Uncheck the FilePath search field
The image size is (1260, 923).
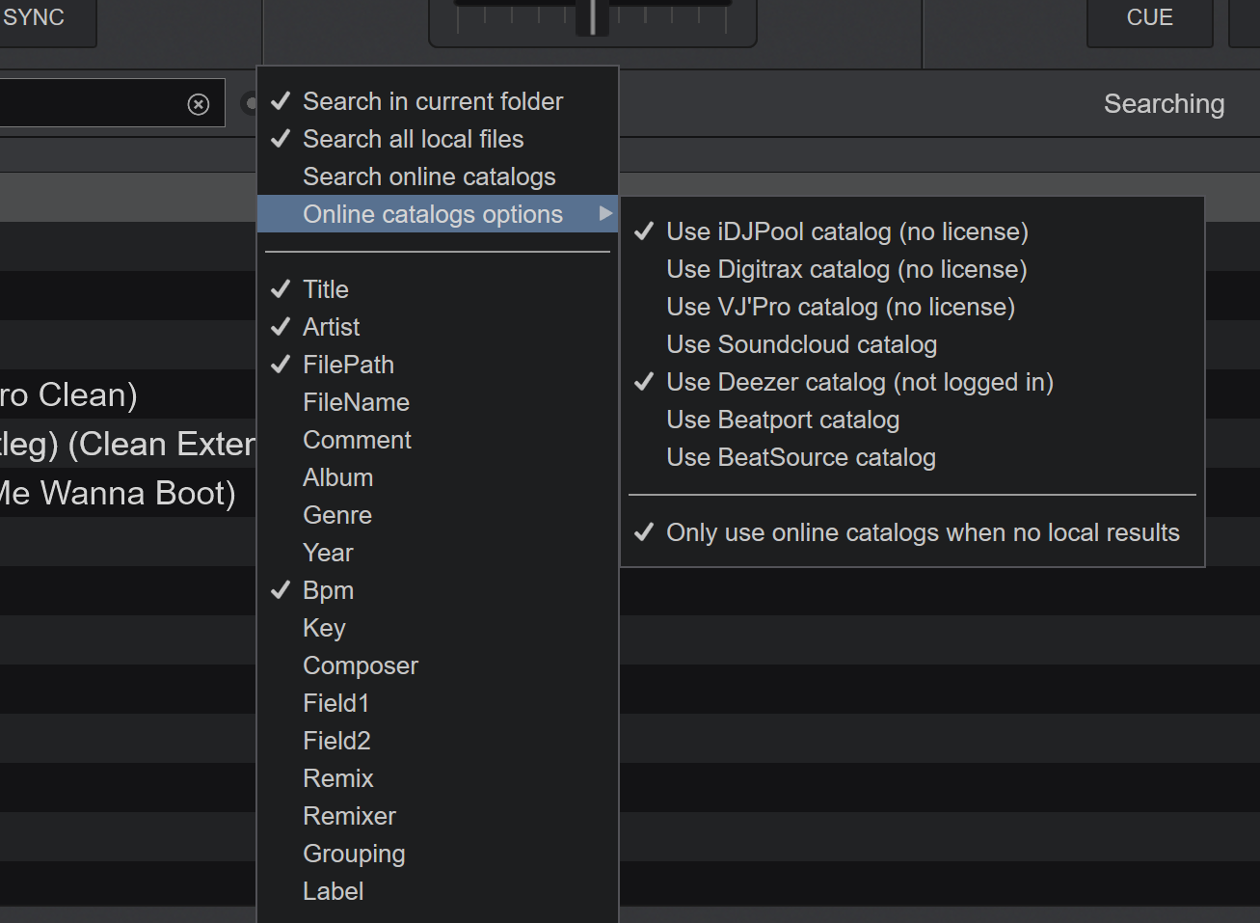pos(438,365)
